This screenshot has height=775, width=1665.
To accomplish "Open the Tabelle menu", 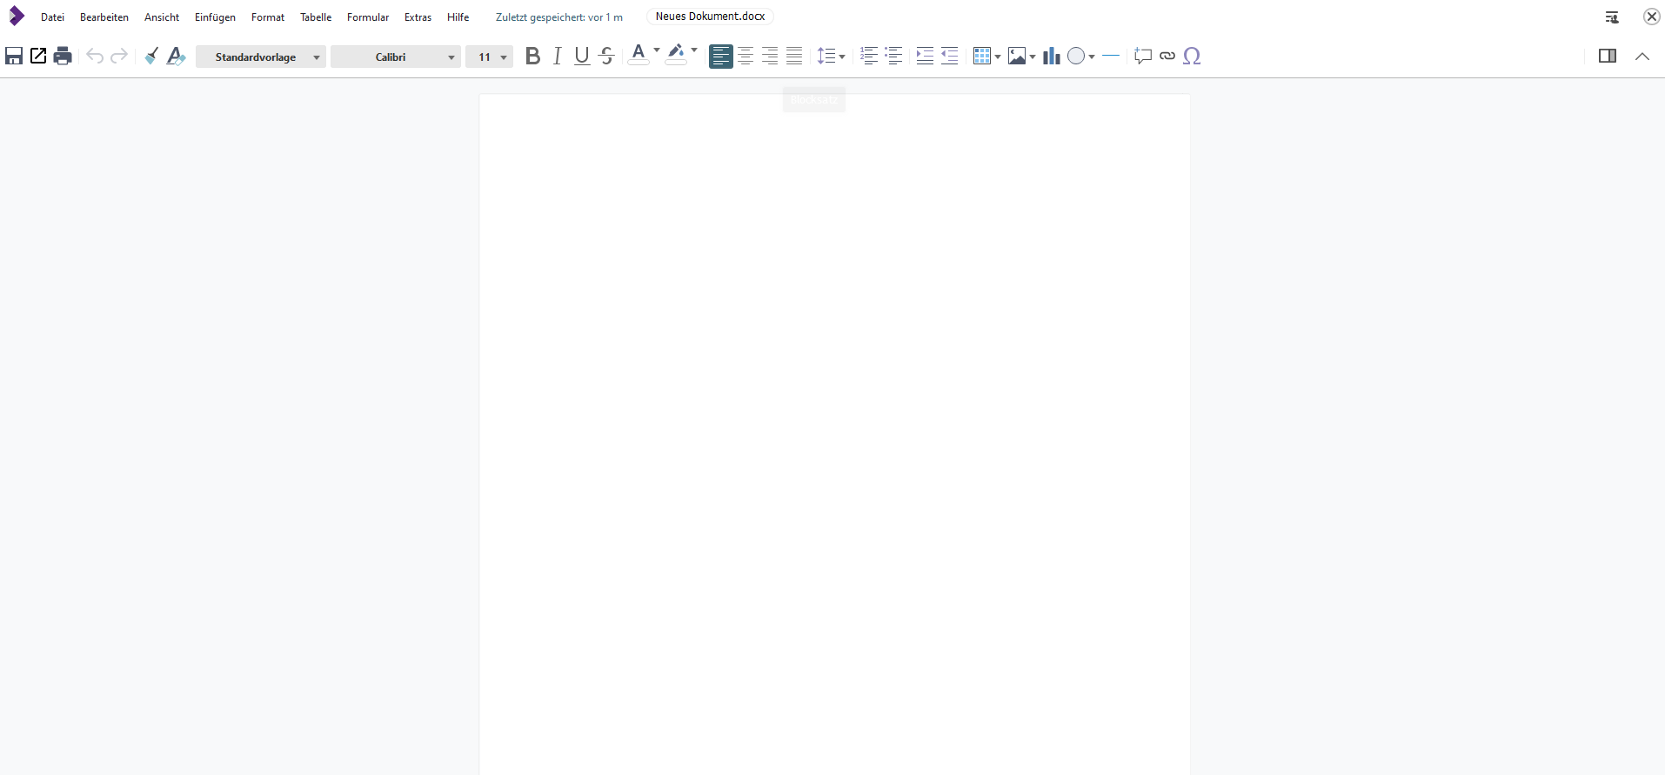I will click(316, 17).
